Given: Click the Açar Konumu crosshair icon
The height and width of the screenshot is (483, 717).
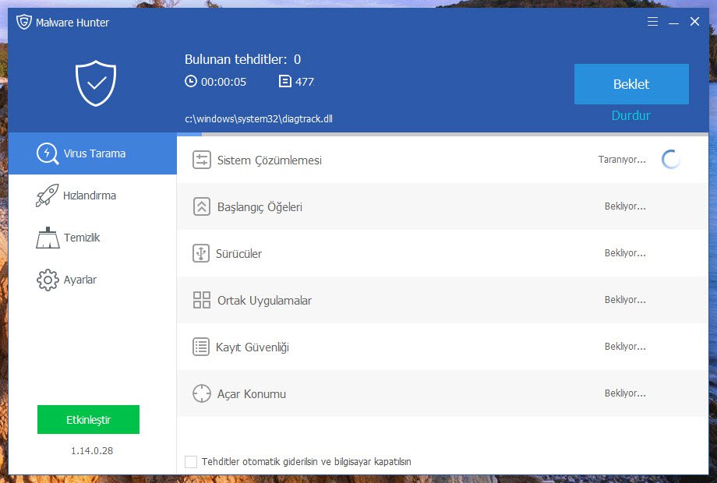Looking at the screenshot, I should pyautogui.click(x=202, y=393).
